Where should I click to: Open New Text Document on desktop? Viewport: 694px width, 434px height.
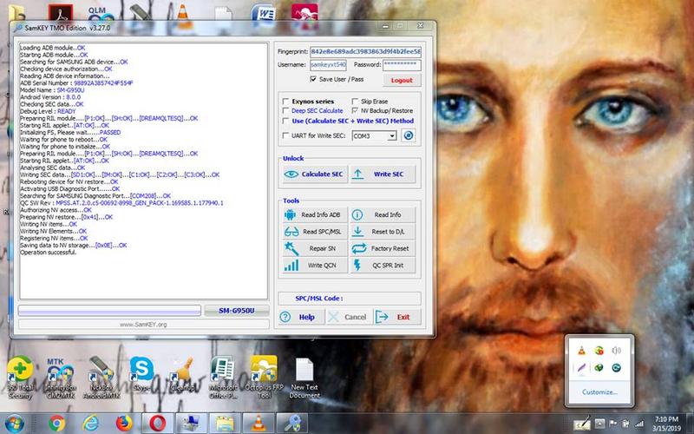[304, 378]
